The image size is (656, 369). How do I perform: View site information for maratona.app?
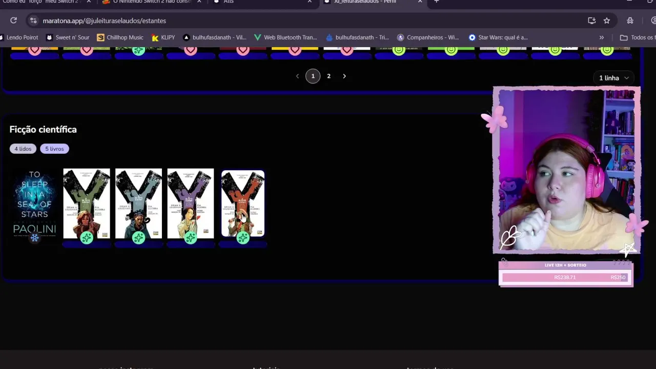pyautogui.click(x=33, y=20)
